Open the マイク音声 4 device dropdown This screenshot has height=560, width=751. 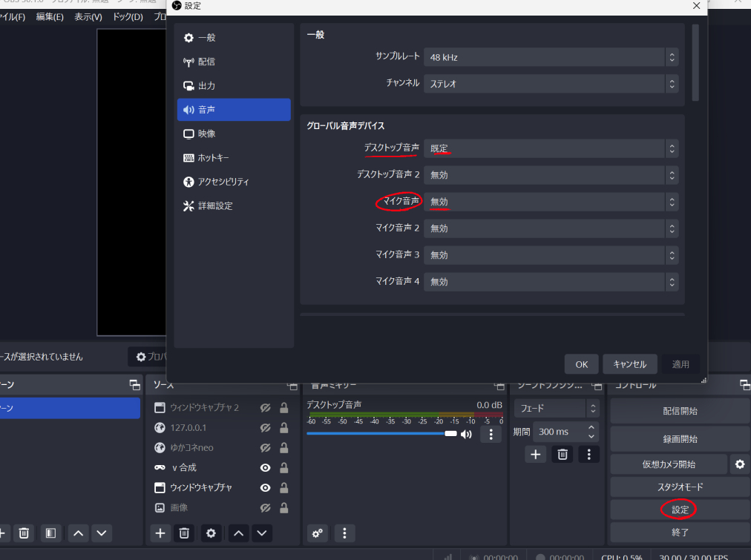(551, 282)
